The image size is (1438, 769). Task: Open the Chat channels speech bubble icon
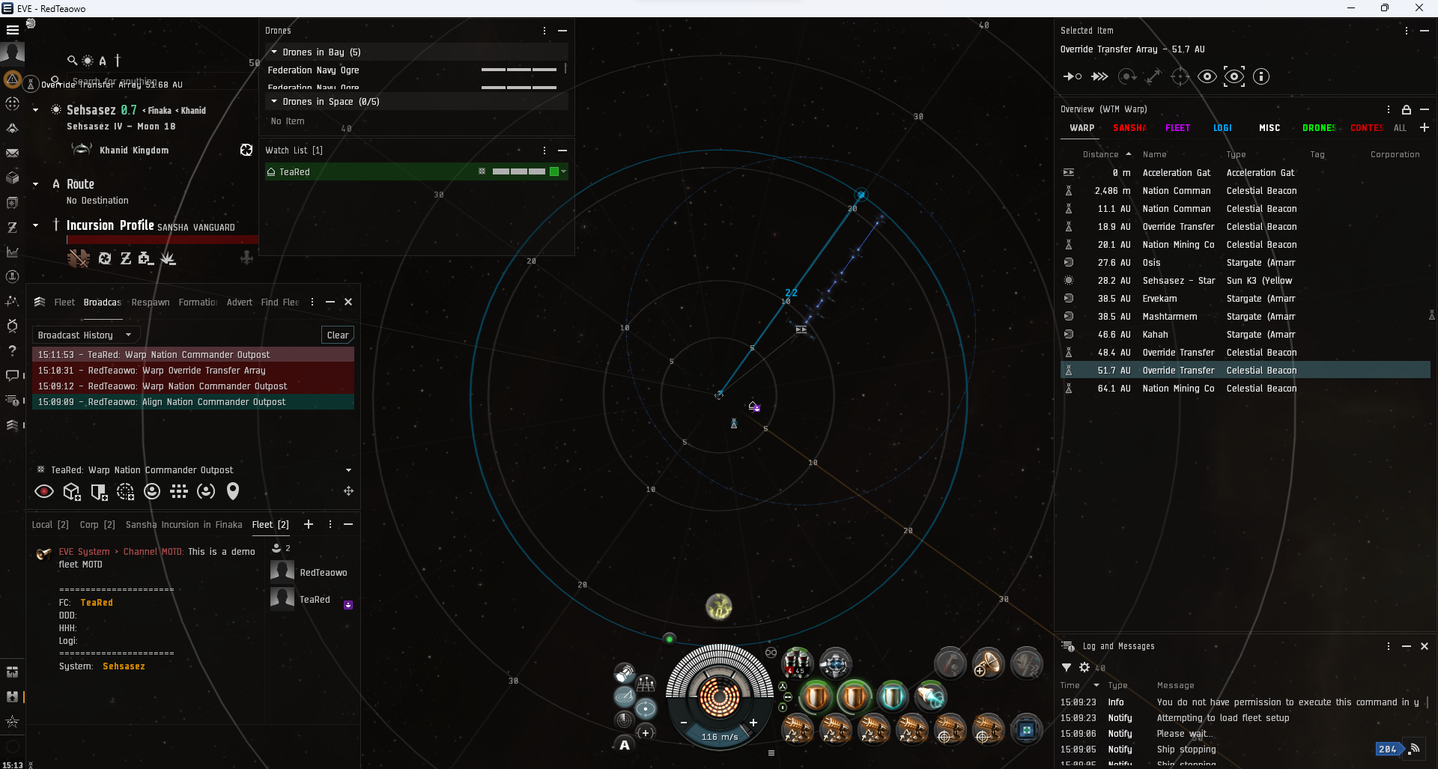click(x=13, y=375)
